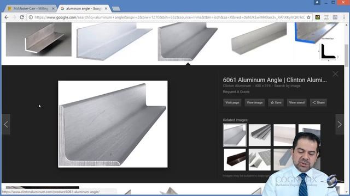This screenshot has width=350, height=196.
Task: View site information icon in address bar
Action: [31, 17]
